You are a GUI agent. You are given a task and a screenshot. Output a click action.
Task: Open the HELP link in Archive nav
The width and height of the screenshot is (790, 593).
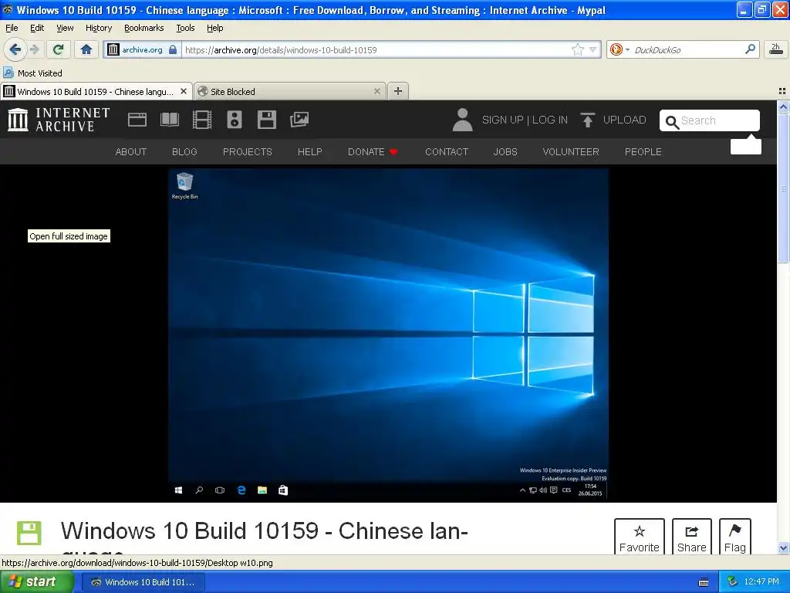310,152
